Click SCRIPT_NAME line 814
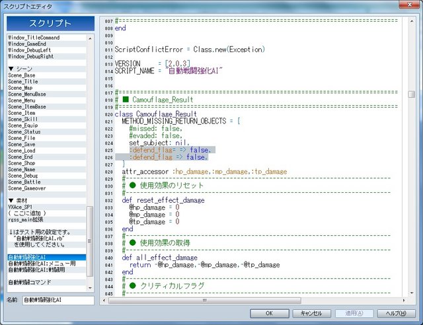The width and height of the screenshot is (423, 325). coord(169,71)
